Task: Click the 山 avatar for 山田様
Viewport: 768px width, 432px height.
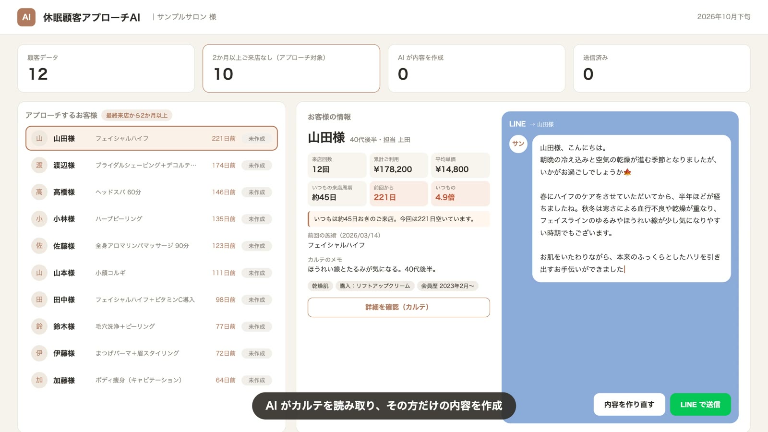Action: click(39, 138)
